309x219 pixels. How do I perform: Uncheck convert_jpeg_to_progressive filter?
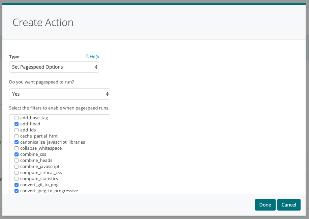(x=17, y=191)
